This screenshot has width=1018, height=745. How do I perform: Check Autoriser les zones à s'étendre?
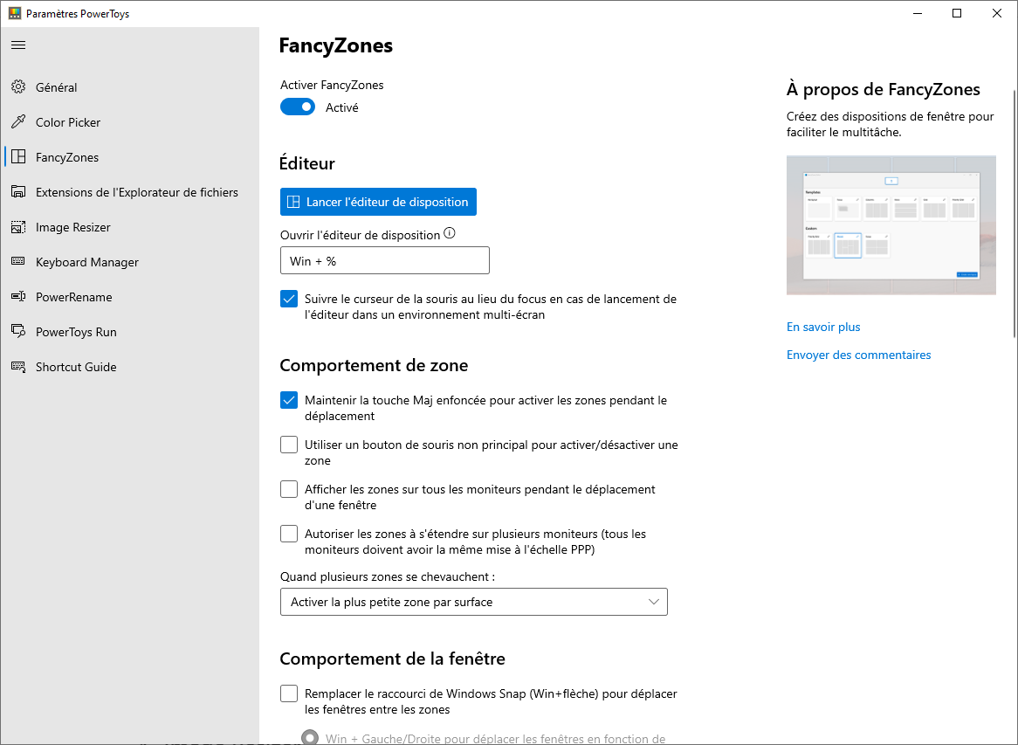click(289, 534)
